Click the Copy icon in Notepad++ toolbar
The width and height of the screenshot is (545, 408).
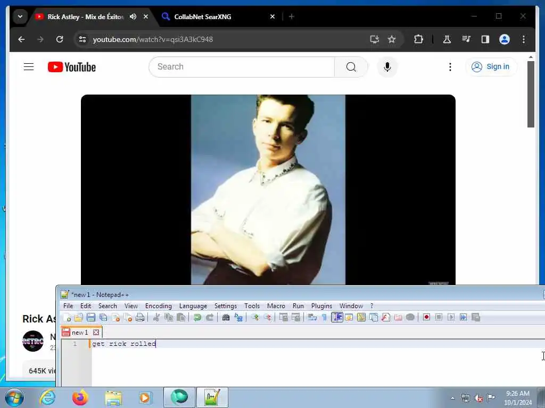[169, 318]
